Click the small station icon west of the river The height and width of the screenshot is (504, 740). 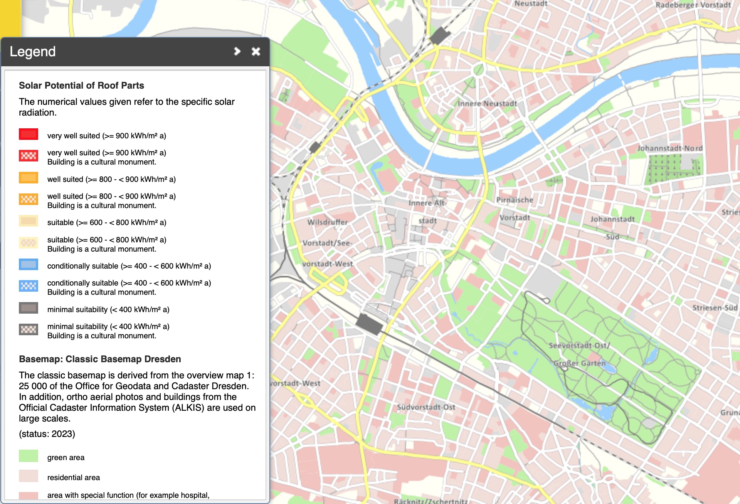[315, 147]
